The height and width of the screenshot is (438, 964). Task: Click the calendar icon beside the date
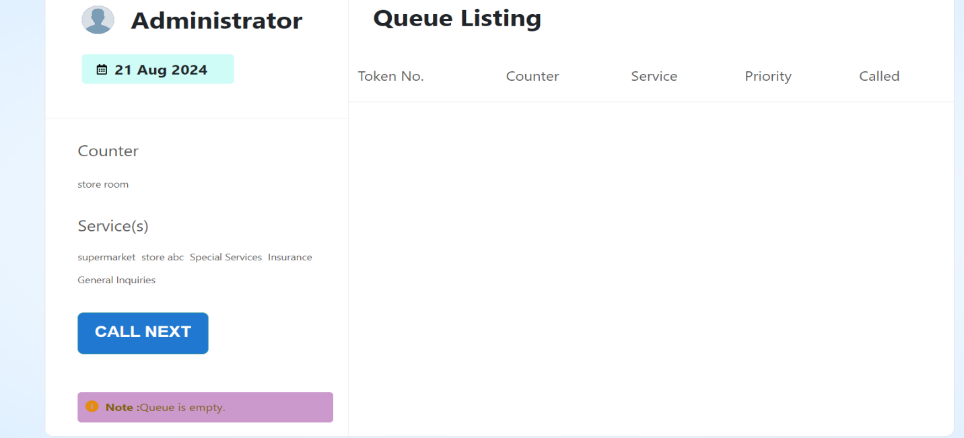click(102, 69)
